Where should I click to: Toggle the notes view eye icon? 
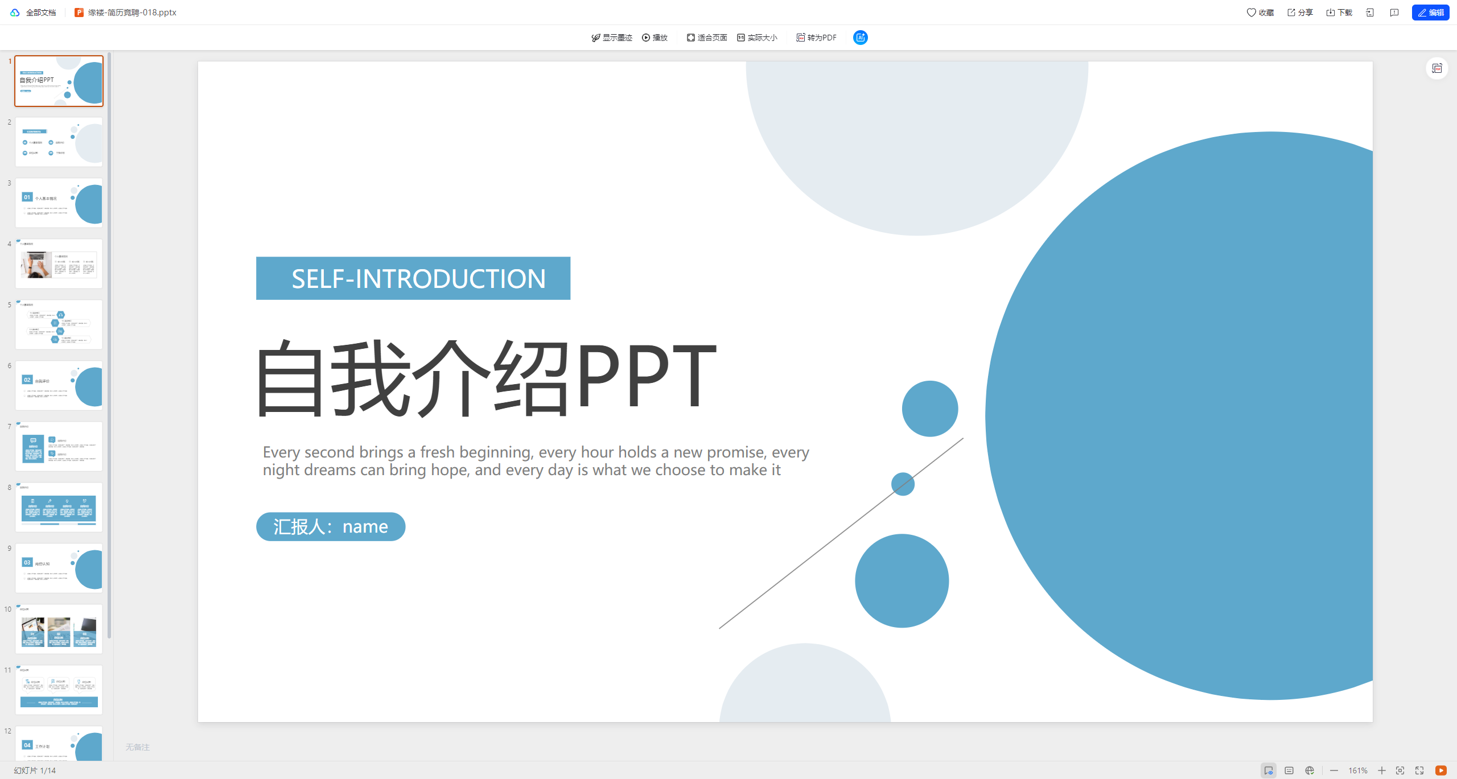[x=1269, y=770]
